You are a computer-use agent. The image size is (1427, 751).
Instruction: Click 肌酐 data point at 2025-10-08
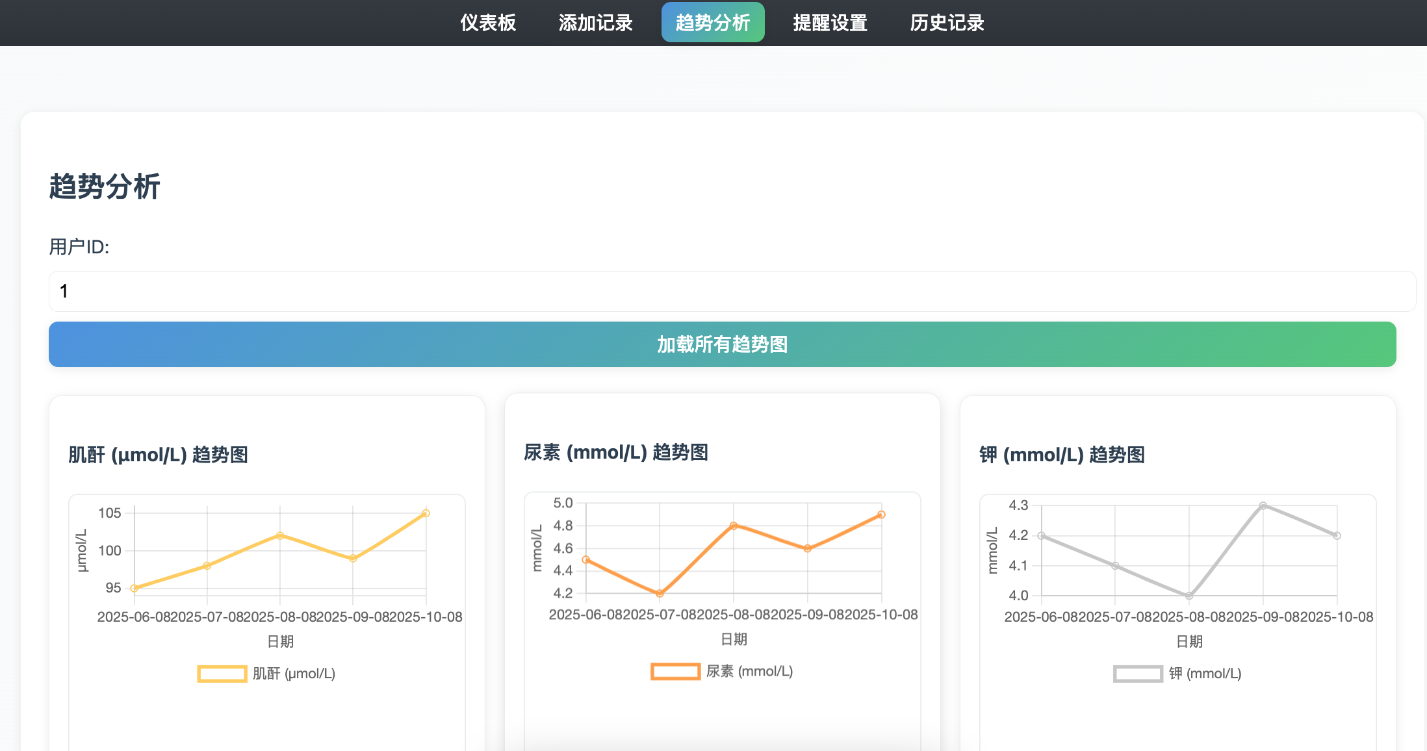click(x=426, y=513)
